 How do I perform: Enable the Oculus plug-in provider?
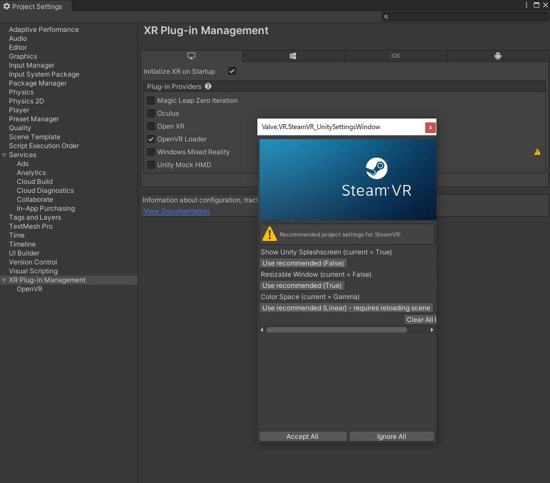151,113
